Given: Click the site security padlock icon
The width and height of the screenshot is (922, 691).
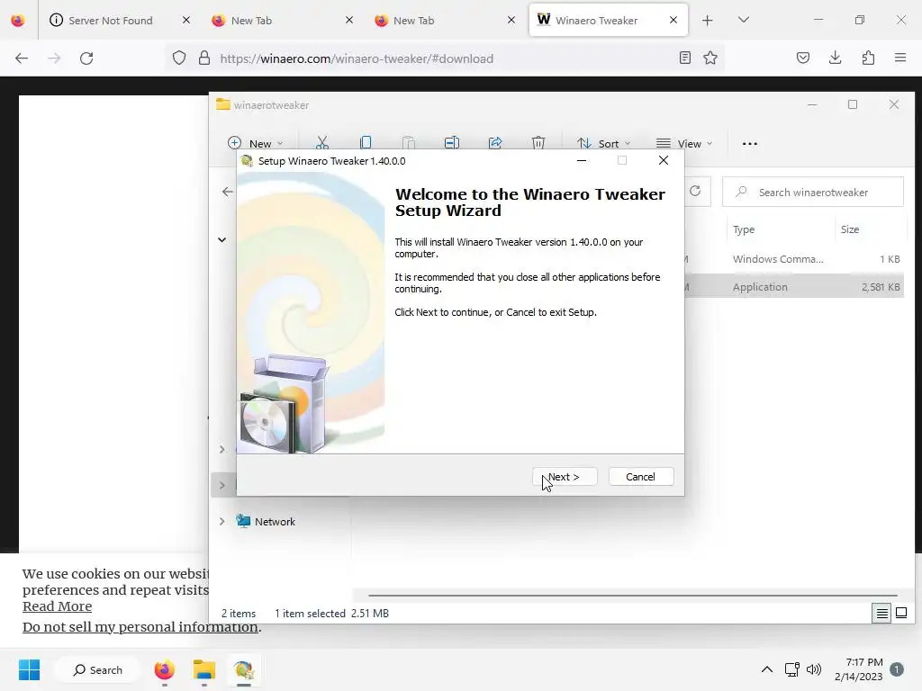Looking at the screenshot, I should 204,58.
